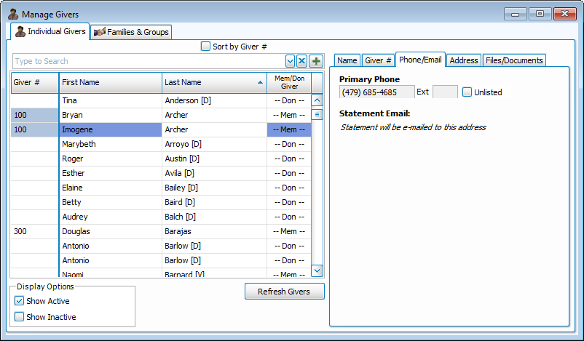Uncheck the Show Active option
This screenshot has width=584, height=341.
click(x=20, y=301)
